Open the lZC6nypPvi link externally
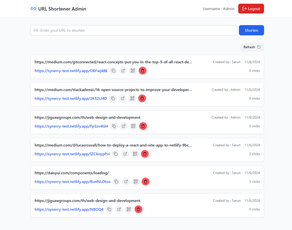The image size is (292, 230). click(x=125, y=154)
